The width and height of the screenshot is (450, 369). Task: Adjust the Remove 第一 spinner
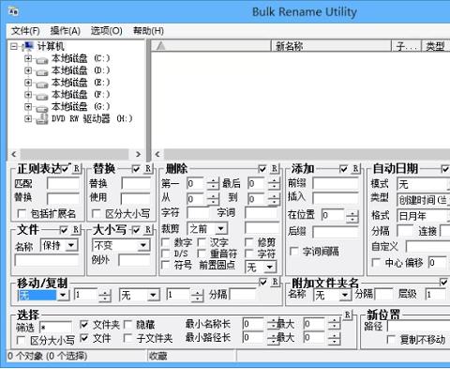[x=213, y=183]
